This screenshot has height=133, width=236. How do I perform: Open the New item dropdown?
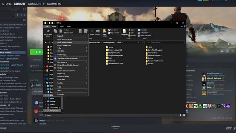click(x=113, y=30)
